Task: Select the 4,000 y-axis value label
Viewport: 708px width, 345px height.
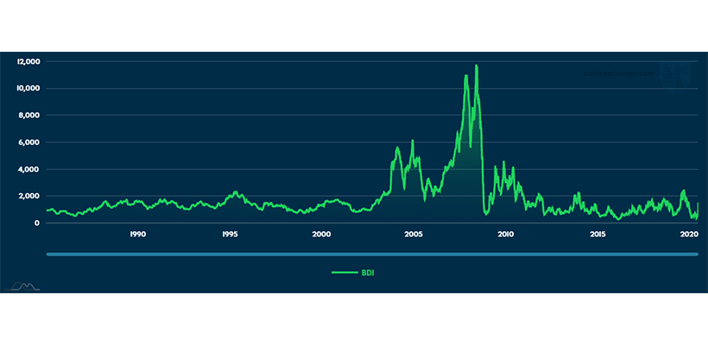Action: 30,169
